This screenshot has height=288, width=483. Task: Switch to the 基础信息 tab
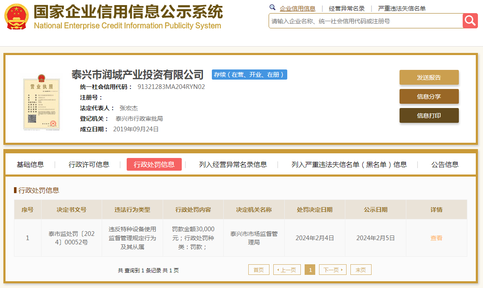click(x=30, y=164)
